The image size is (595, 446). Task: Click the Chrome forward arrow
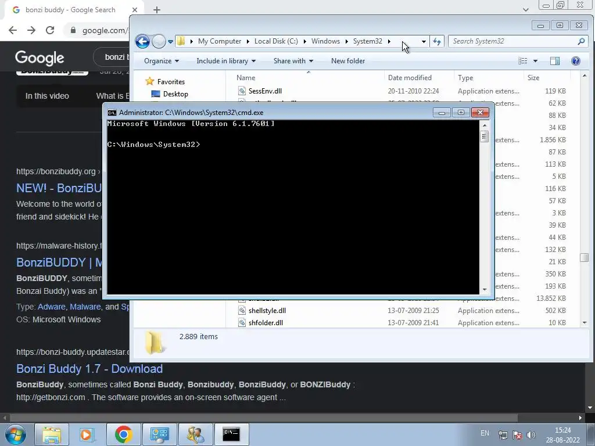coord(31,30)
